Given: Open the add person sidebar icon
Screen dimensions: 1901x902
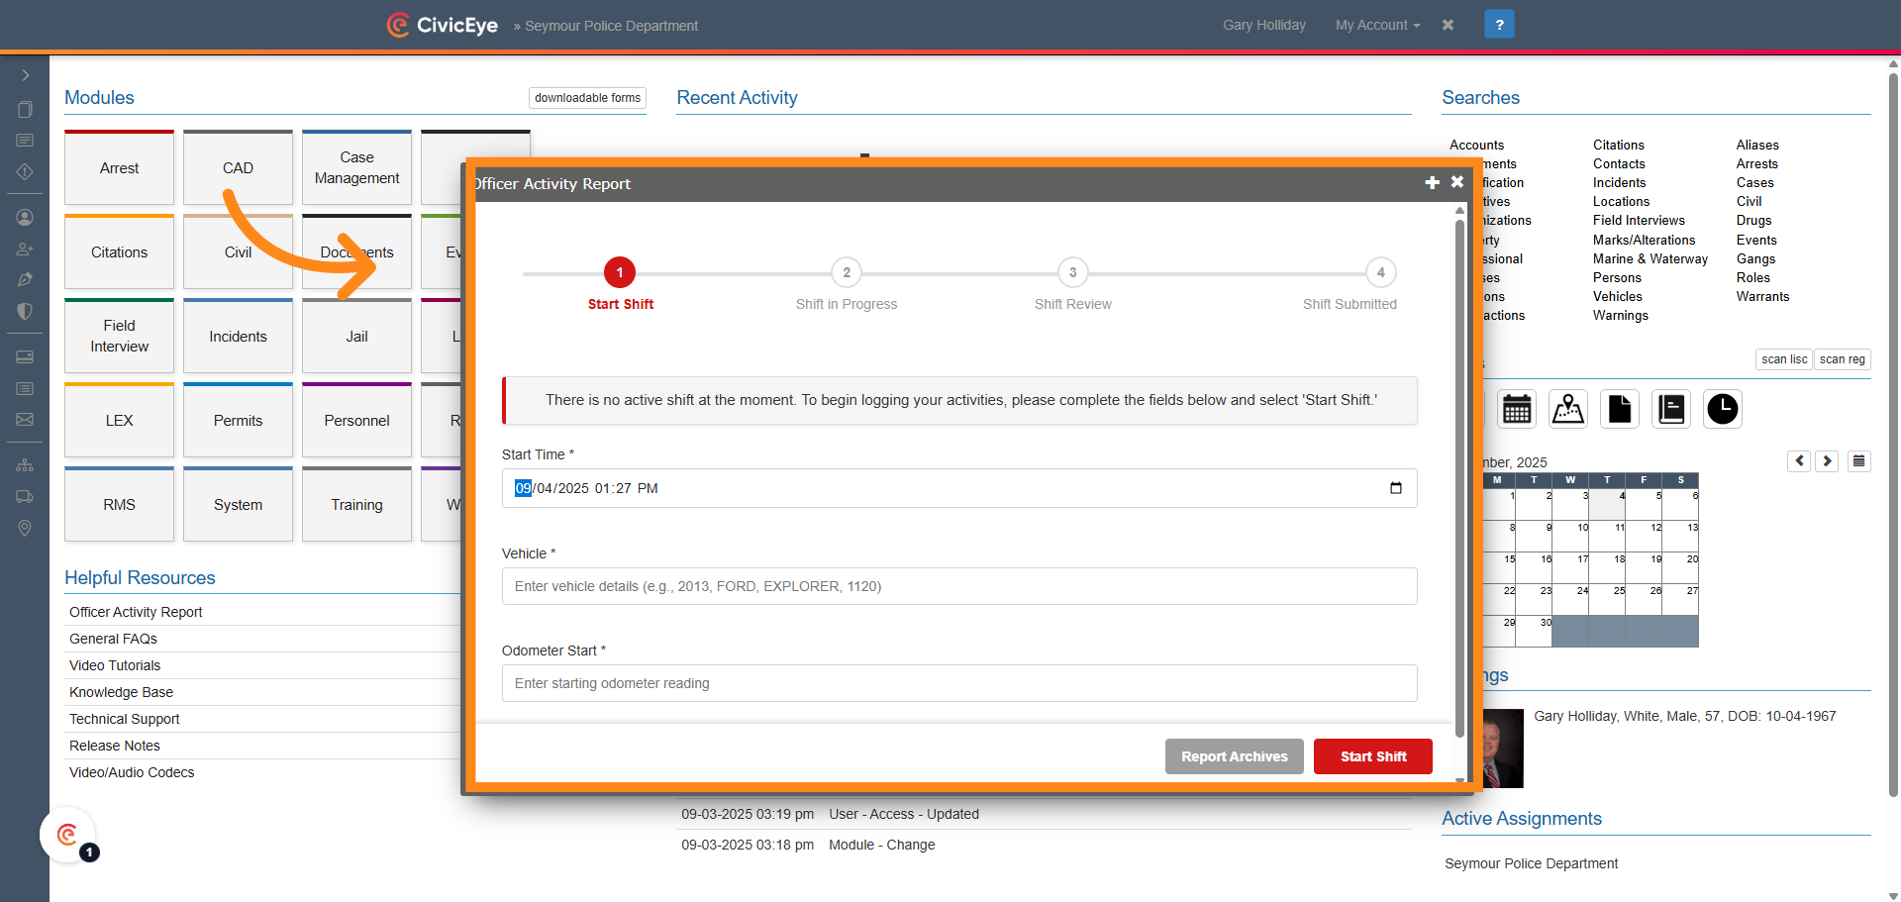Looking at the screenshot, I should tap(25, 249).
